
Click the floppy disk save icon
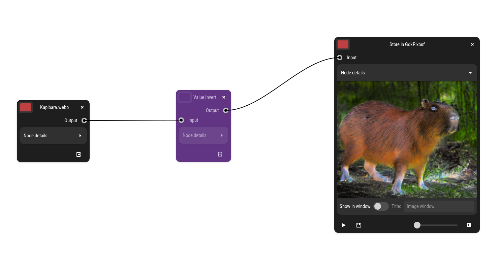359,225
